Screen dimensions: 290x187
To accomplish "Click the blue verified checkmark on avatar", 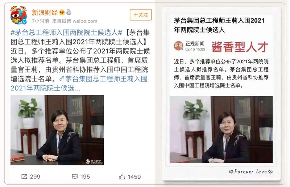I will pos(24,22).
